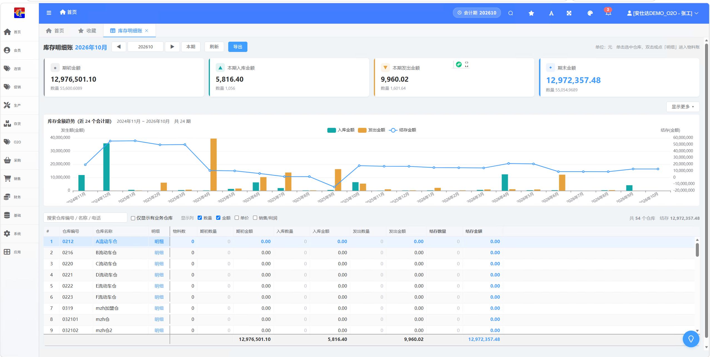The image size is (710, 357).
Task: Collapse sidebar with hamburger menu icon
Action: 49,13
